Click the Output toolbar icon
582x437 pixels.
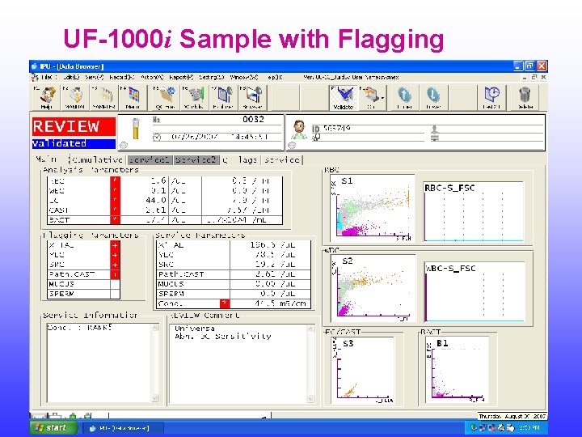tap(371, 97)
